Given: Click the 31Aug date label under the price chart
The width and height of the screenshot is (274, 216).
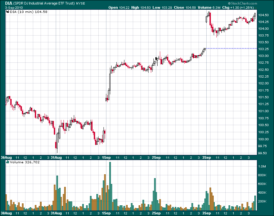Looking at the screenshot, I should (x=56, y=157).
